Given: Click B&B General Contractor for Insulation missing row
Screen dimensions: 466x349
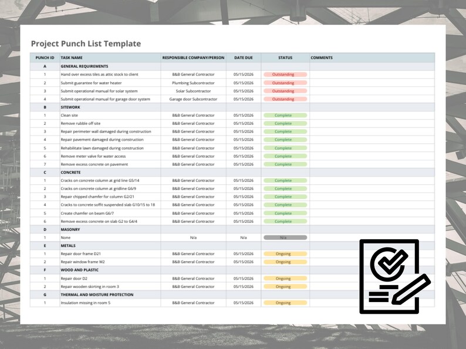Looking at the screenshot, I should 193,303.
